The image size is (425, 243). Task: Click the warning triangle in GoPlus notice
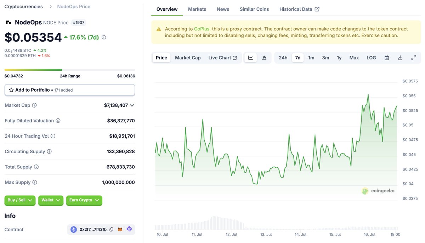(159, 29)
